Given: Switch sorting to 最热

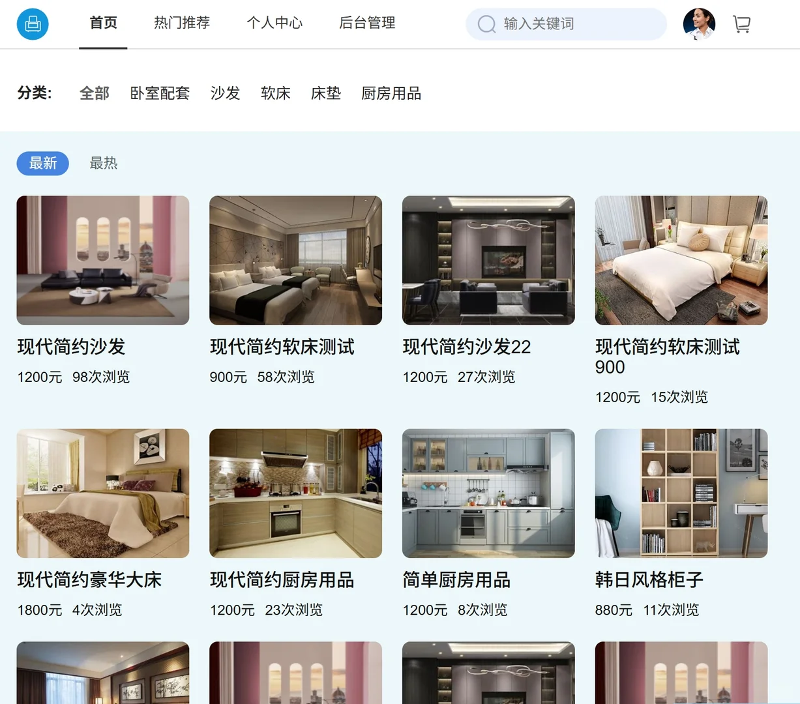Looking at the screenshot, I should 103,163.
